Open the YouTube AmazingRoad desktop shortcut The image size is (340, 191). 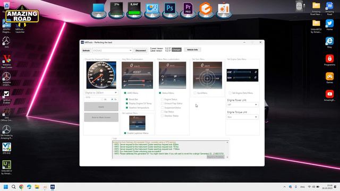329,95
